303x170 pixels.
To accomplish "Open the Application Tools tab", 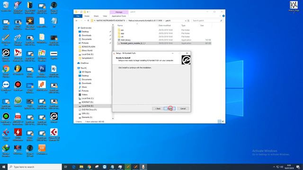I will [119, 16].
